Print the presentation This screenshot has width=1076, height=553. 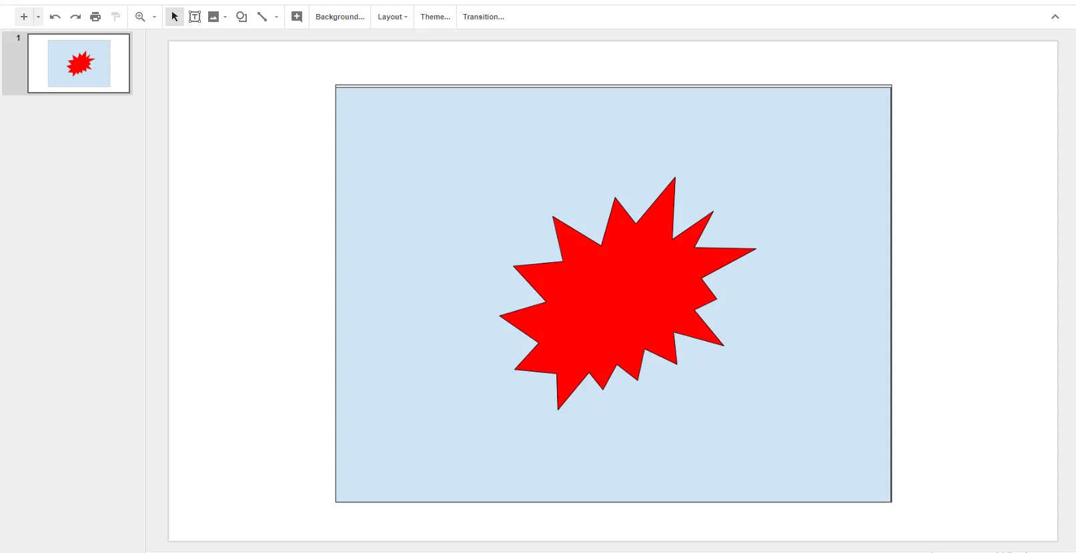tap(95, 17)
